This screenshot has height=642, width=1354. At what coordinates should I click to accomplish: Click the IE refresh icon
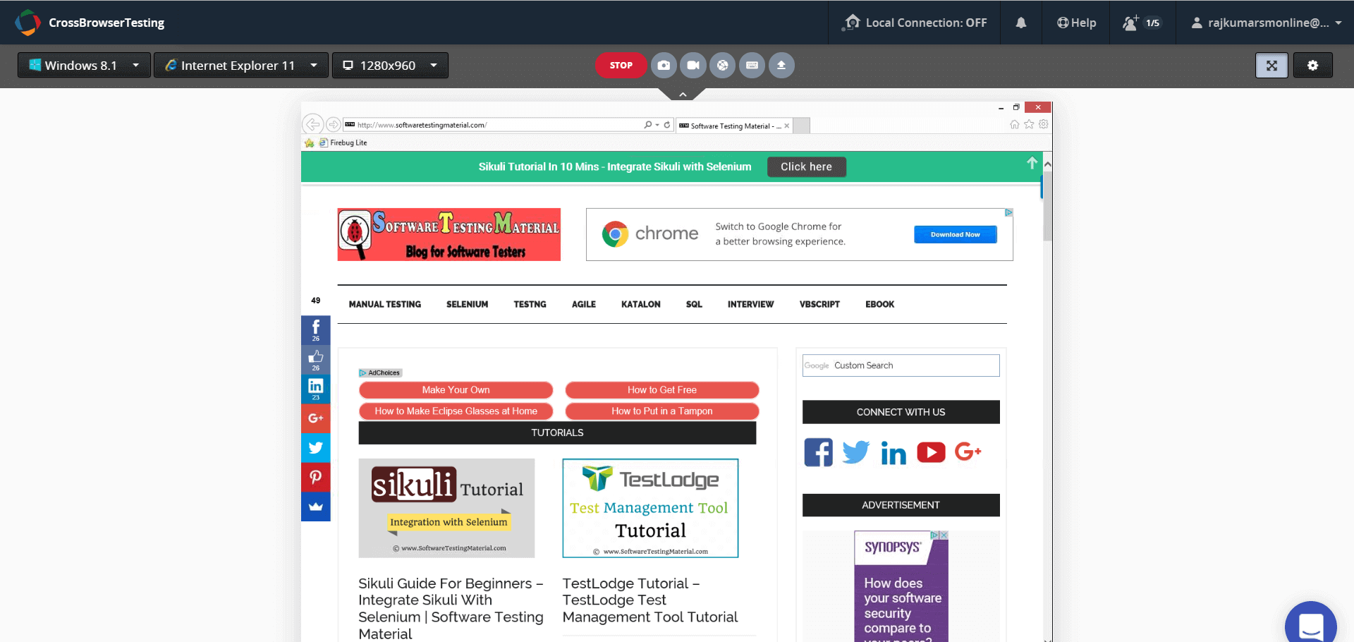(x=667, y=124)
